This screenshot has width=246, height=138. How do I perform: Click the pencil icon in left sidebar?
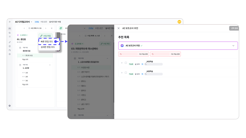10,42
